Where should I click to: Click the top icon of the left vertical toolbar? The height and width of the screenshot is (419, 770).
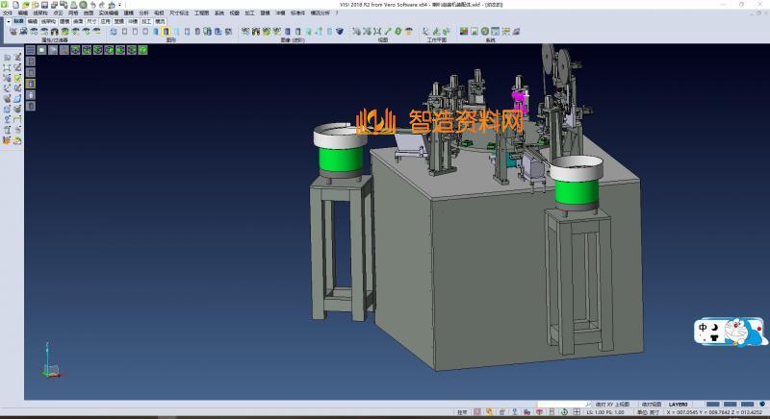[8, 58]
